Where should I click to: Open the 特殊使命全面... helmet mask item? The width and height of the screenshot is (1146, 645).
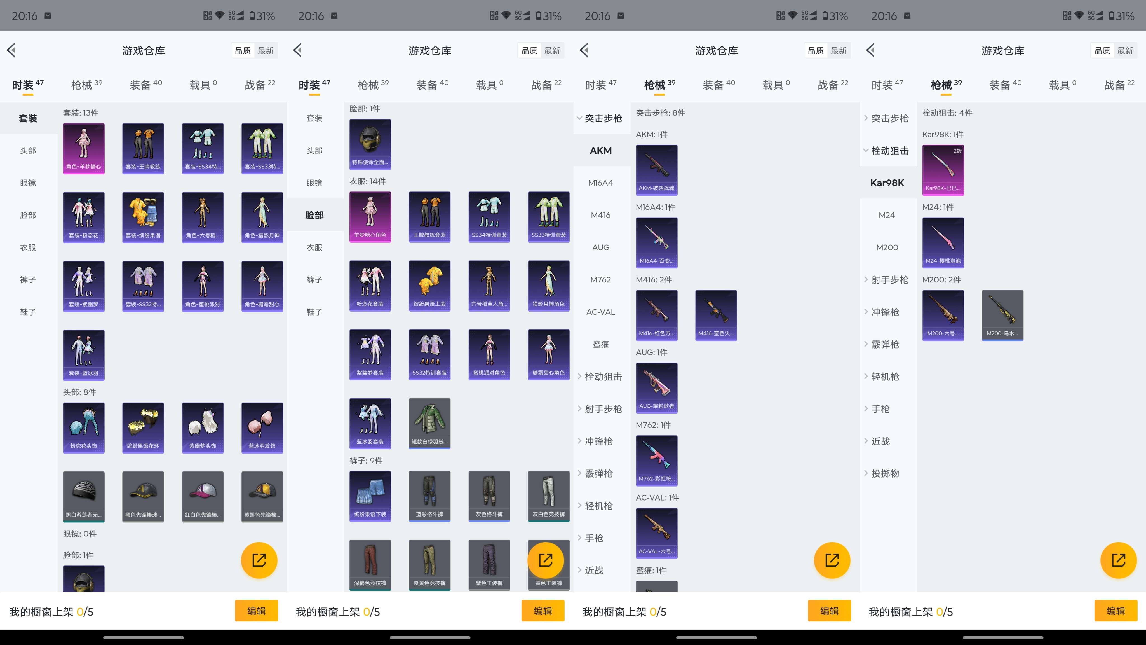370,144
